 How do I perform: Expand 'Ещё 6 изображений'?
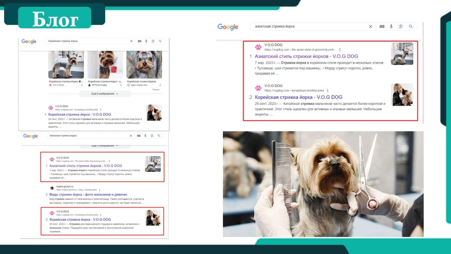[105, 94]
